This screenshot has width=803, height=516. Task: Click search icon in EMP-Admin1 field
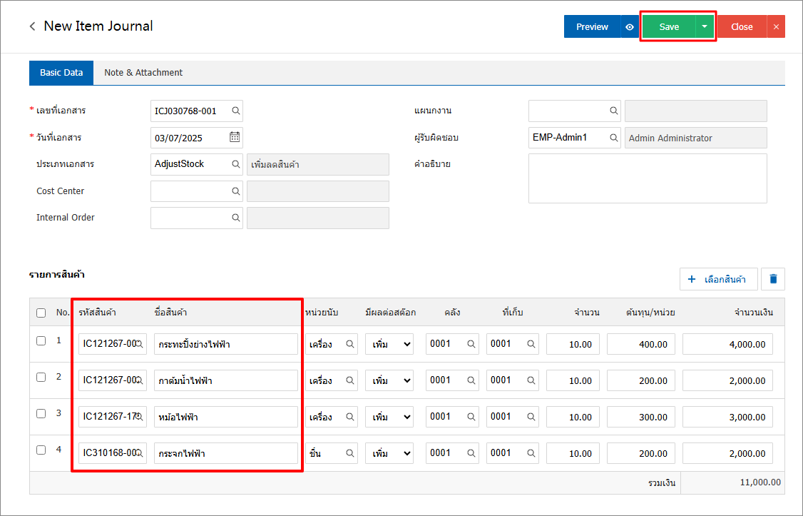point(613,138)
